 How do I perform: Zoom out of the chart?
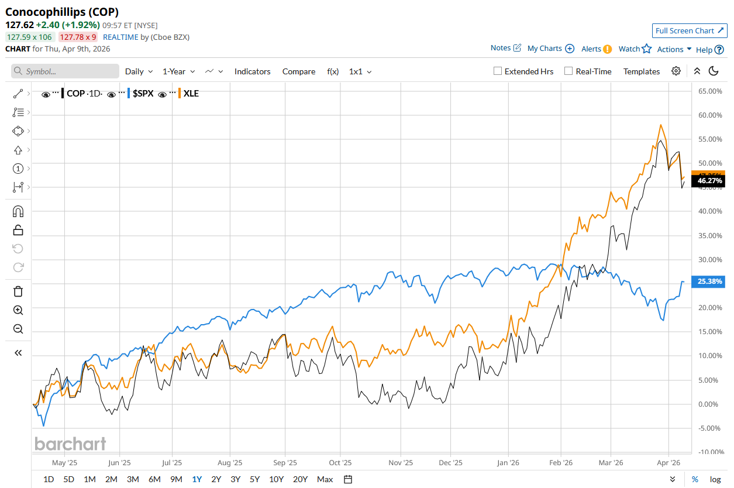pos(18,329)
